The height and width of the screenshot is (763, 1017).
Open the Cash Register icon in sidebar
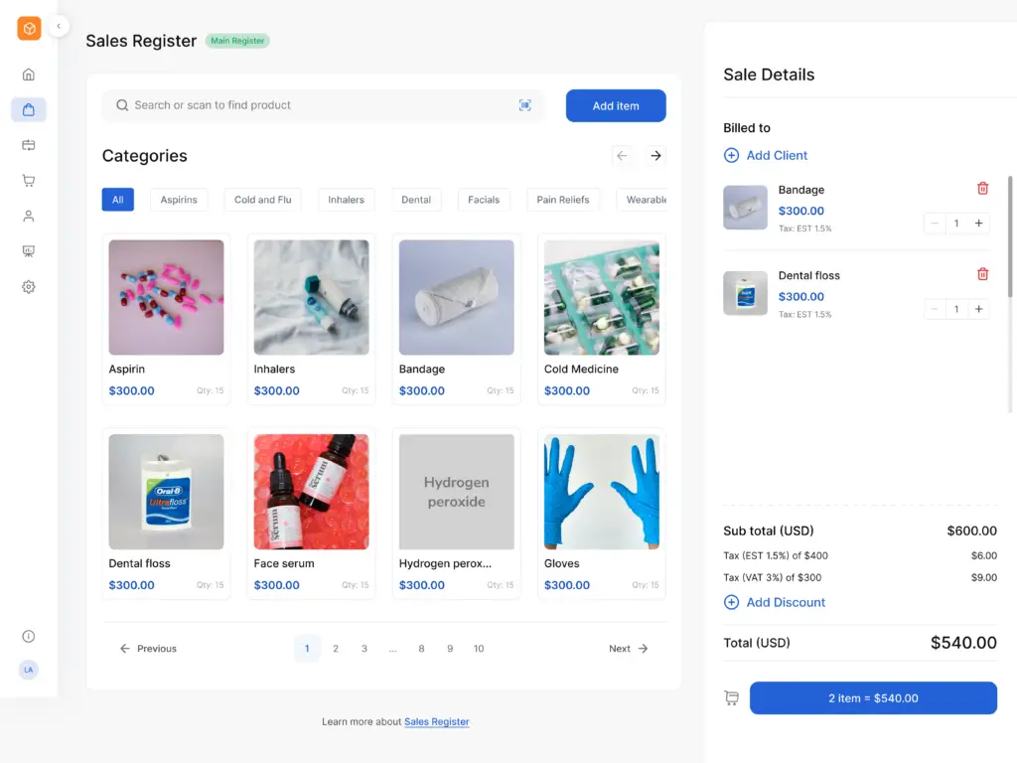tap(29, 145)
